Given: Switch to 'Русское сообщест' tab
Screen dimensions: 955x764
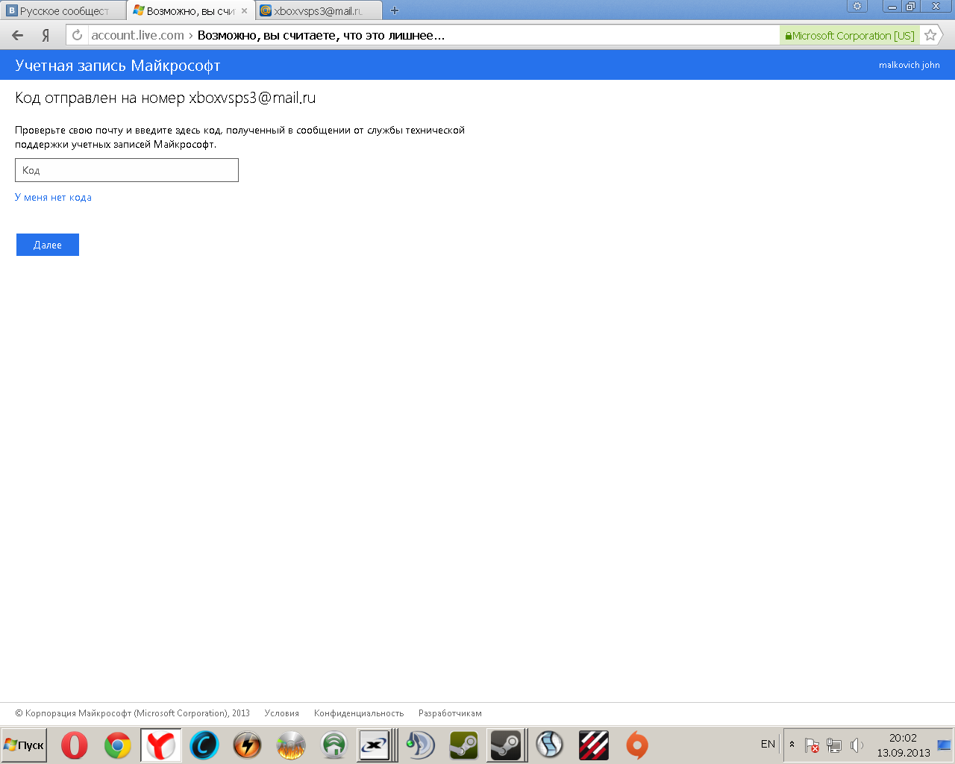Looking at the screenshot, I should pos(63,10).
